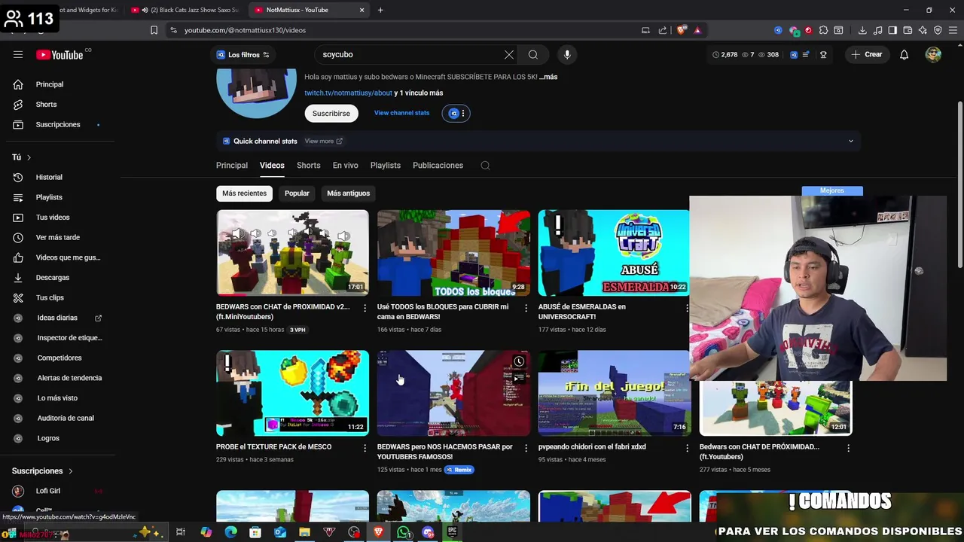
Task: Start voice search with microphone
Action: point(567,54)
